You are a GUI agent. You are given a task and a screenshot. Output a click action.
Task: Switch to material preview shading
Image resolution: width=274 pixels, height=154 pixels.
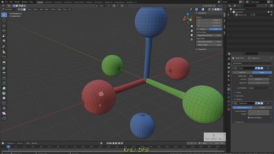218,9
